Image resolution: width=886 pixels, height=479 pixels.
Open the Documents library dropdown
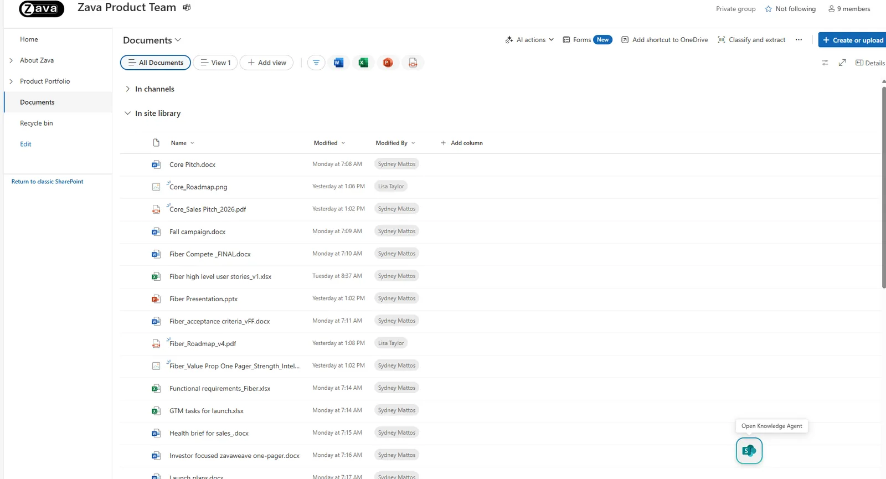152,40
